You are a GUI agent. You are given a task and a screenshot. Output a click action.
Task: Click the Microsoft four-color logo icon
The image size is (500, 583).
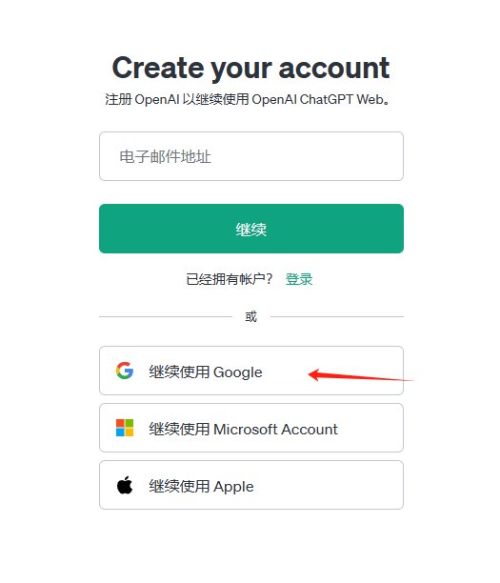pos(125,428)
